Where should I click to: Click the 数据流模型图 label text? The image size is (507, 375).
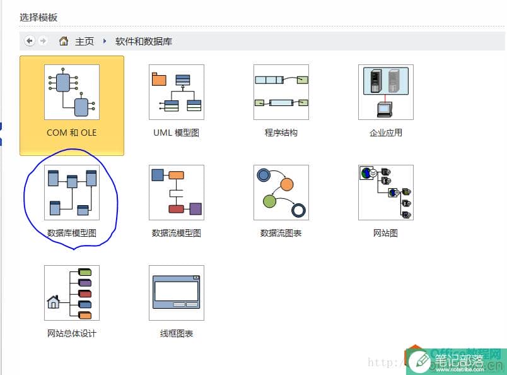click(x=176, y=233)
